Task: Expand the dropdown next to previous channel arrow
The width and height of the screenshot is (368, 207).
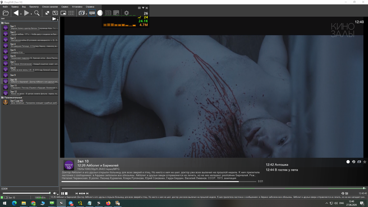Action: coord(20,14)
